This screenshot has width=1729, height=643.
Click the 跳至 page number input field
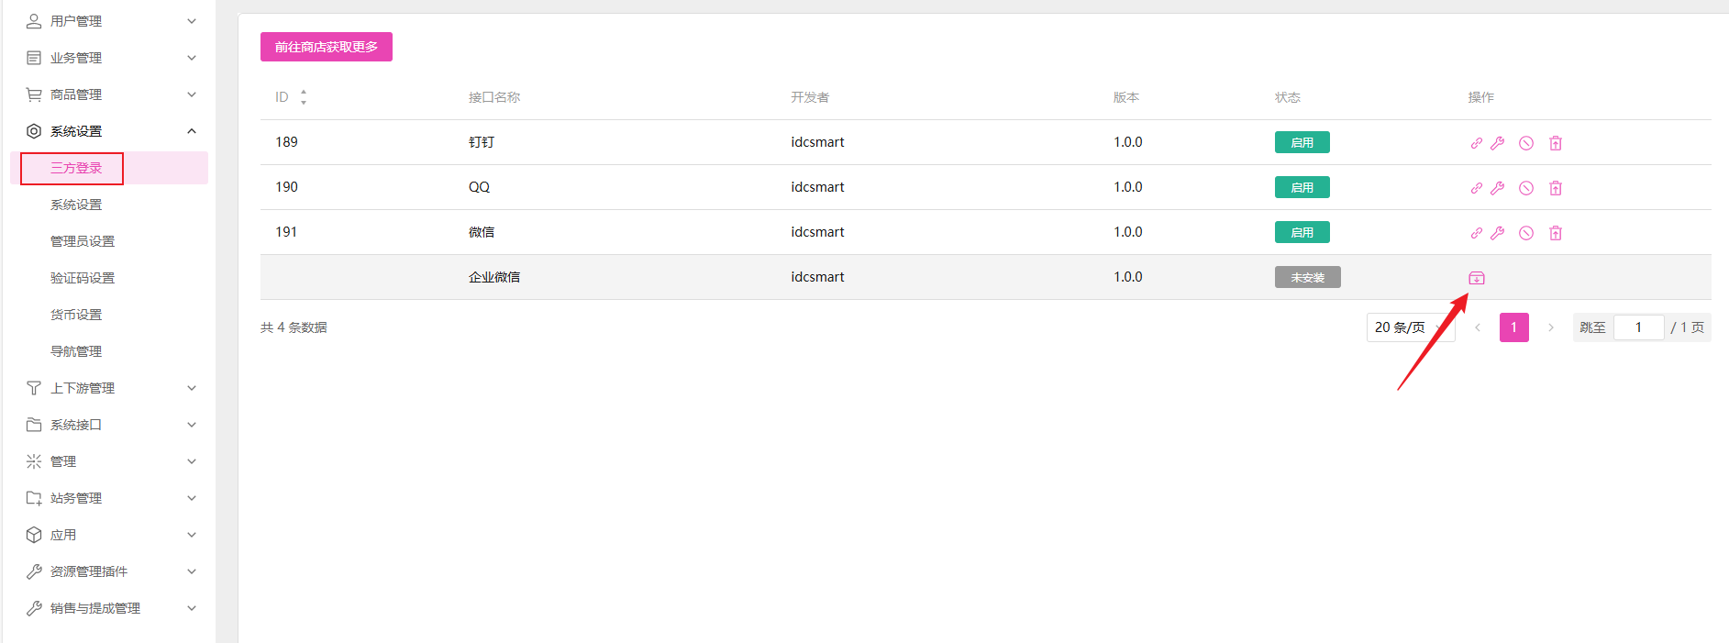click(1638, 327)
